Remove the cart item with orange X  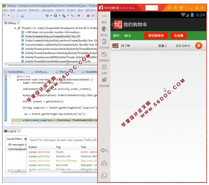199,46
